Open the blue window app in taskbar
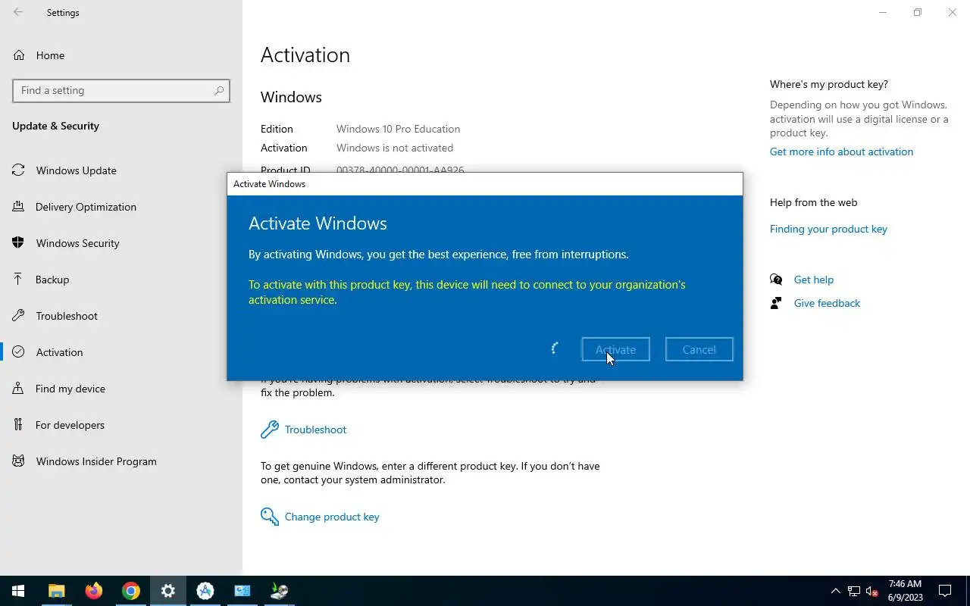This screenshot has width=970, height=606. (x=242, y=591)
